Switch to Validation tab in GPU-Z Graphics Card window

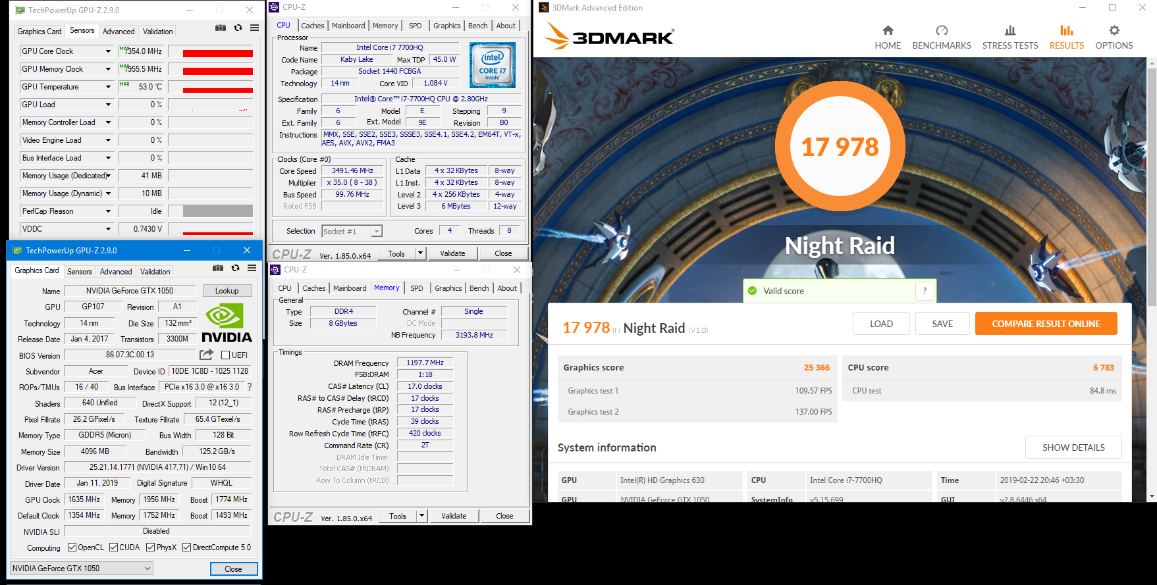pos(155,272)
